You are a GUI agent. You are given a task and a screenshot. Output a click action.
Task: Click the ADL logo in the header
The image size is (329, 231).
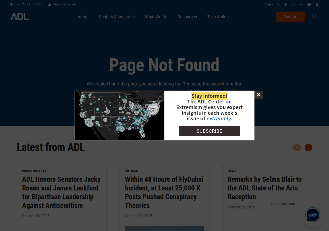[x=20, y=16]
